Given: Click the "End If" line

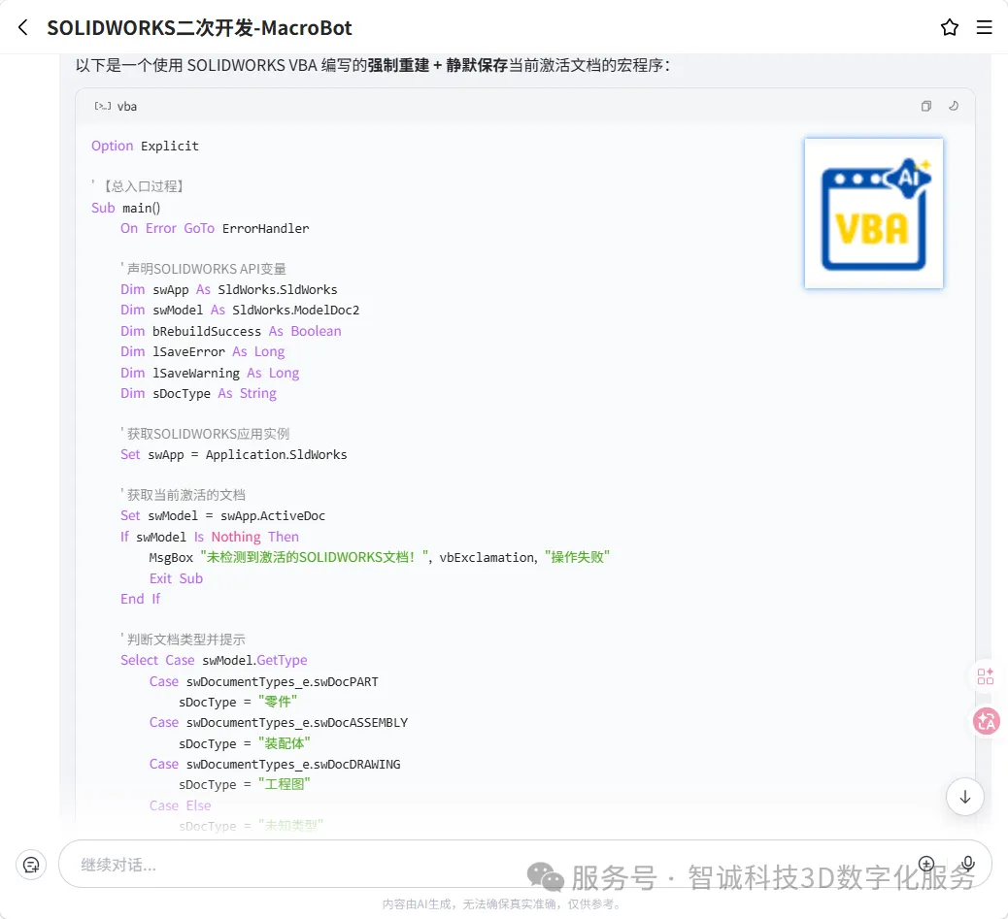Looking at the screenshot, I should click(x=140, y=599).
